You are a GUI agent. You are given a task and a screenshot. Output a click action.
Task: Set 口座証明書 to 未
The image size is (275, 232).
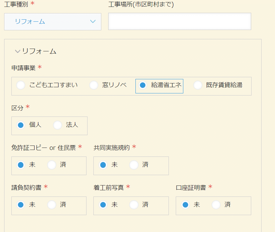(x=185, y=205)
